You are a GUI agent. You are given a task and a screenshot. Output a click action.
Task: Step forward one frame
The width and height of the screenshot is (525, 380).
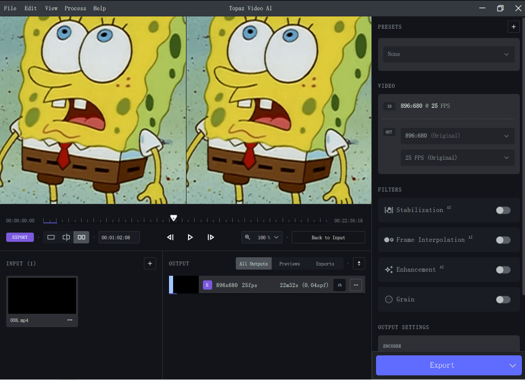[211, 237]
